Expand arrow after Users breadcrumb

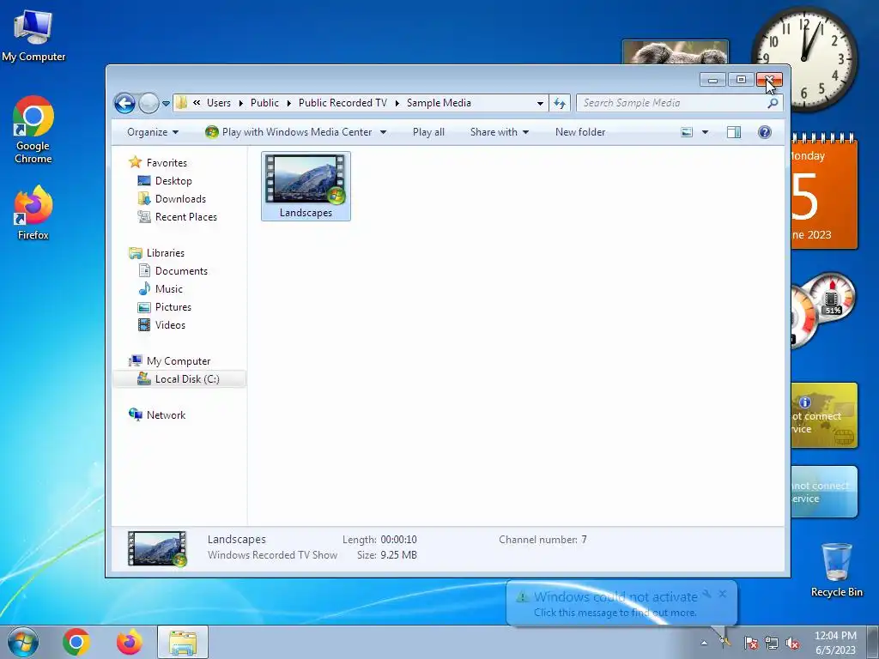coord(241,103)
